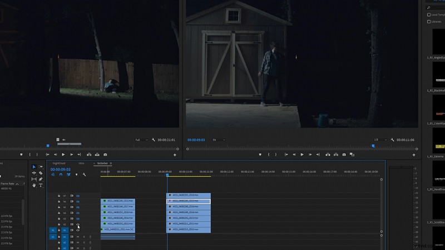Select the Hand tool

[x=34, y=186]
